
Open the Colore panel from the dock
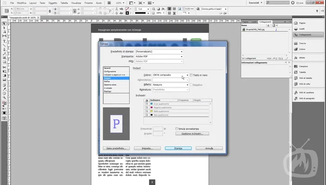pyautogui.click(x=308, y=49)
